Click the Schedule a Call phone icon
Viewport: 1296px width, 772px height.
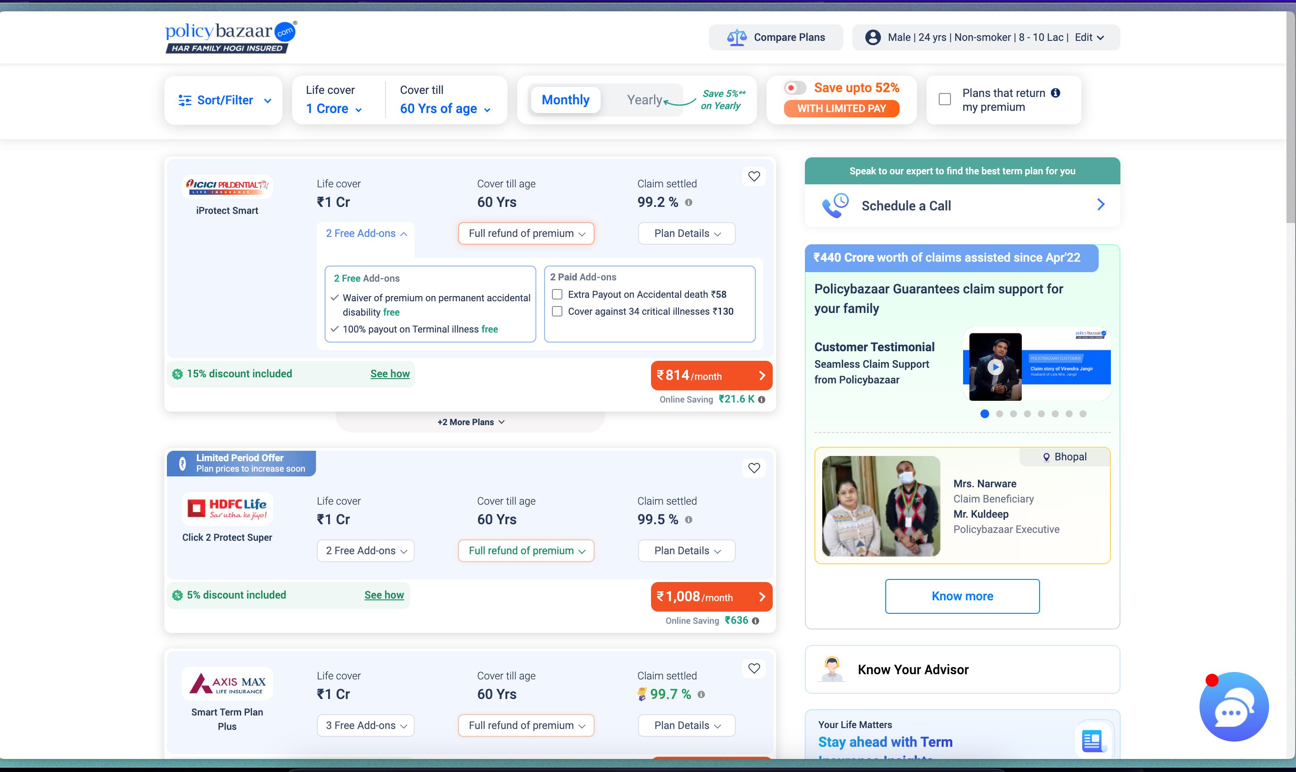click(835, 206)
